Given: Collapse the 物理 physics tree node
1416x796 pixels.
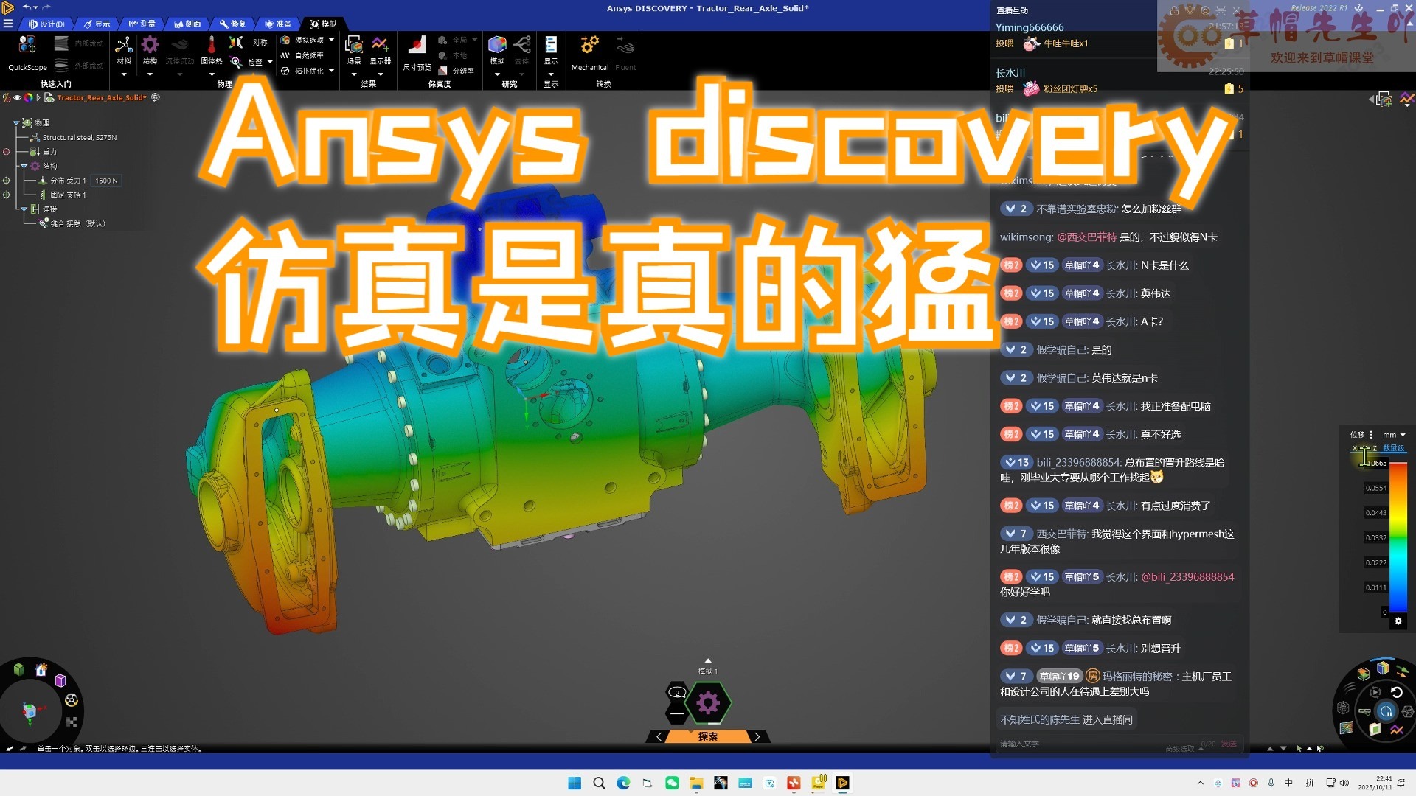Looking at the screenshot, I should point(16,123).
